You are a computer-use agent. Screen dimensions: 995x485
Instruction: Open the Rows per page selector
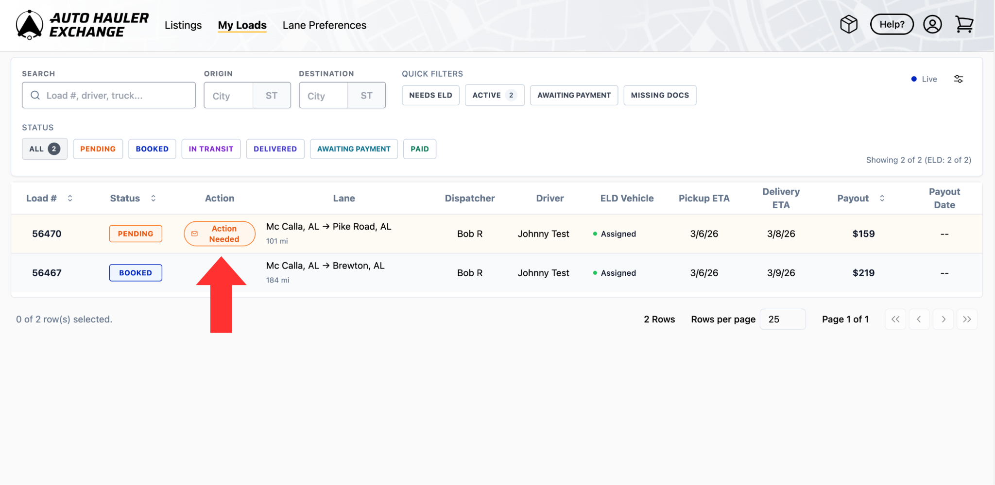point(782,319)
